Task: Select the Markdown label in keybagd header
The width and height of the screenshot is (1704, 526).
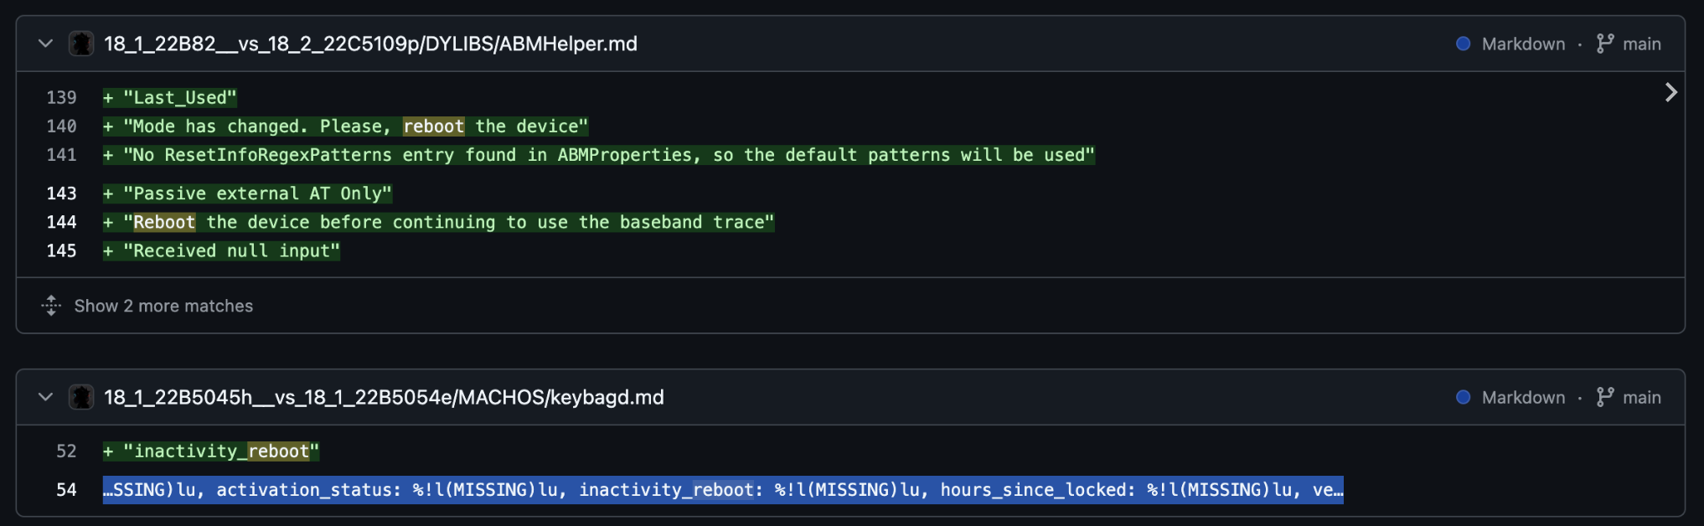Action: pyautogui.click(x=1523, y=397)
